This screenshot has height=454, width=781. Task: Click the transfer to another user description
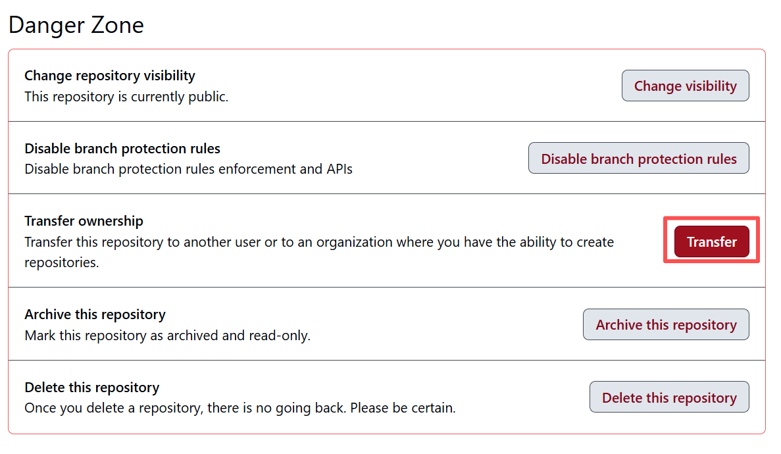(x=318, y=242)
